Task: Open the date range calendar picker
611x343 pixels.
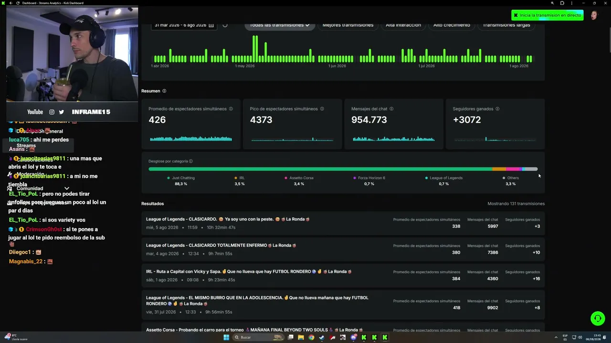Action: click(211, 25)
